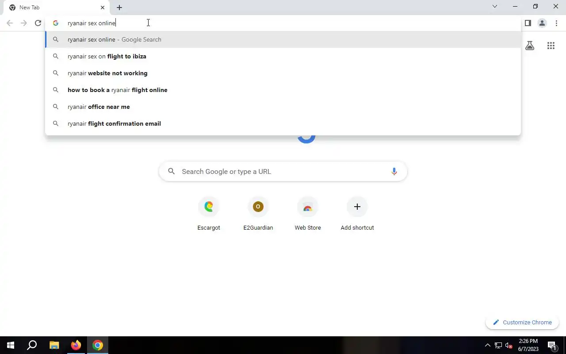Click the search icon in the Google box
Image resolution: width=566 pixels, height=354 pixels.
coord(172,172)
